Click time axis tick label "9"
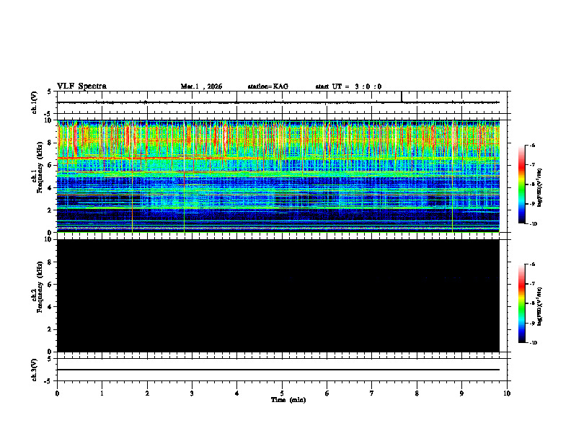 click(461, 393)
